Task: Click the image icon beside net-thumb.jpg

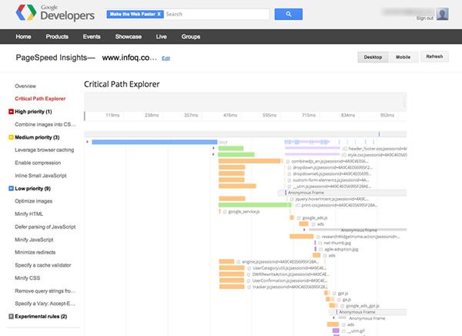Action: click(x=320, y=243)
